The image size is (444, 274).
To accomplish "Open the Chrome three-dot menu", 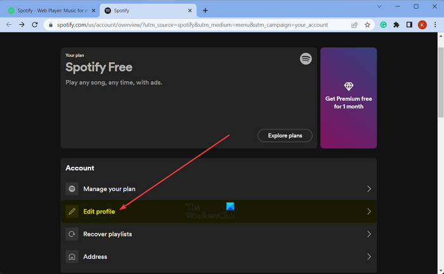I will (x=435, y=25).
